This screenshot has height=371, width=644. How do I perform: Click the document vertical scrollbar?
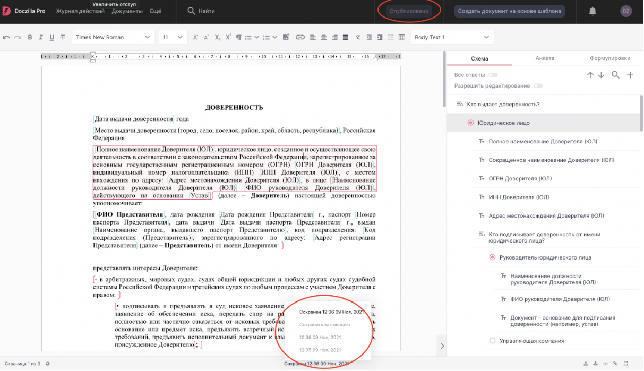(444, 80)
